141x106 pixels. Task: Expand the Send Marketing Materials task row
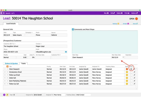click(7, 81)
